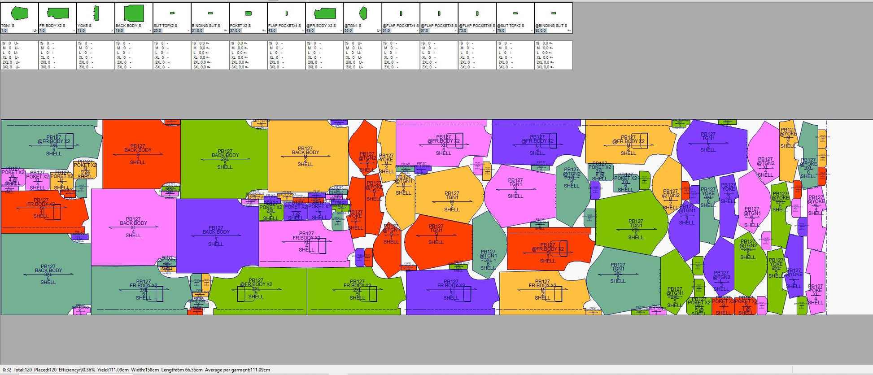Select the TGN1 S piece thumbnail

point(19,13)
